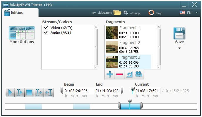Screen dimensions: 202x117
Task: Open the Help link
Action: tap(159, 13)
